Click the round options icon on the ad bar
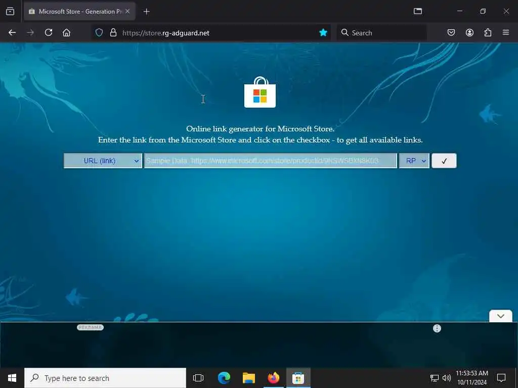 click(x=437, y=328)
